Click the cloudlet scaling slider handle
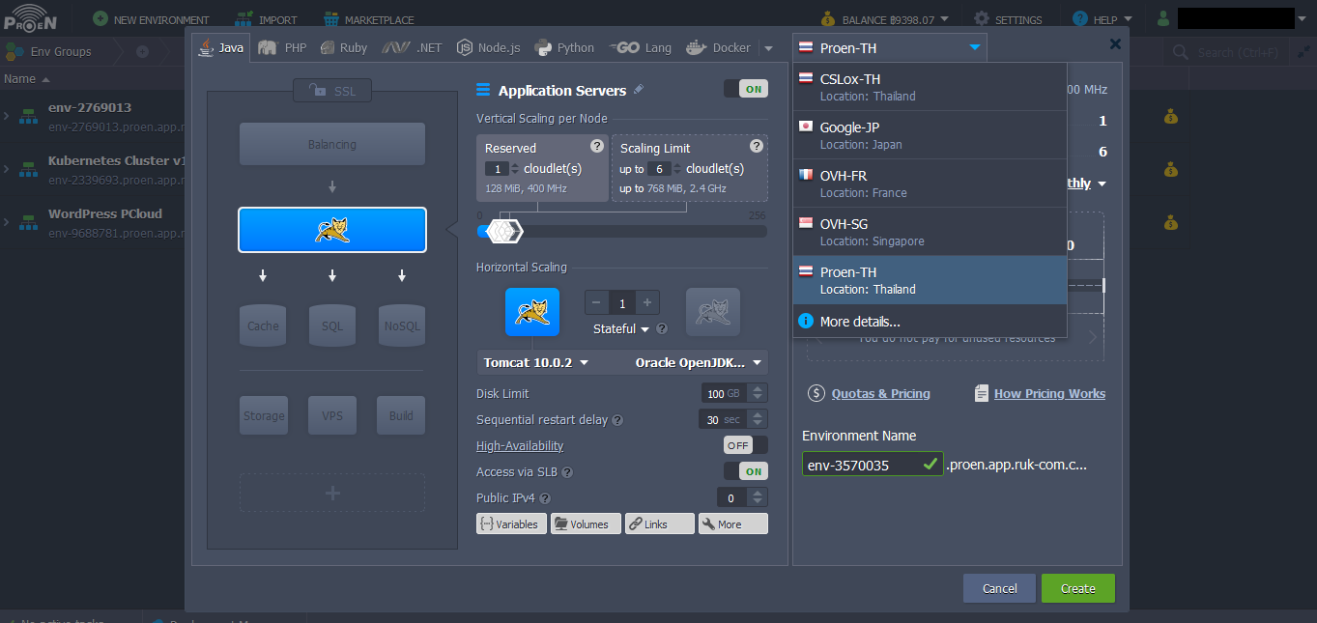Image resolution: width=1317 pixels, height=623 pixels. point(504,231)
